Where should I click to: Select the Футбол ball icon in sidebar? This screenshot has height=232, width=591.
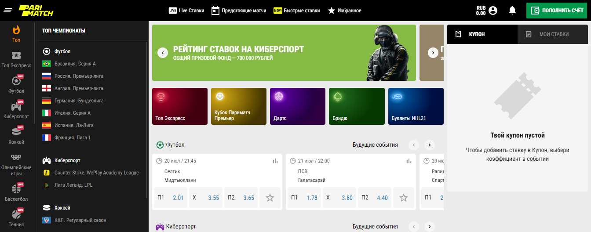(16, 81)
